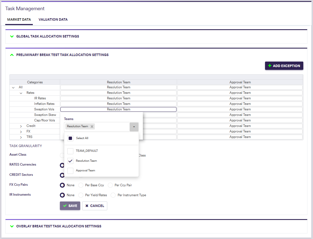
Task: Close the Teams dropdown with the arrow button
Action: point(134,127)
